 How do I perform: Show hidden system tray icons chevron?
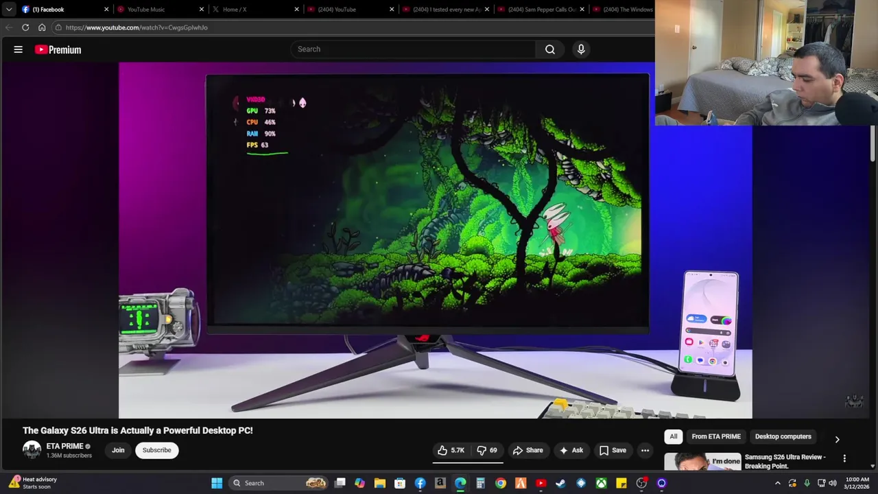coord(777,483)
